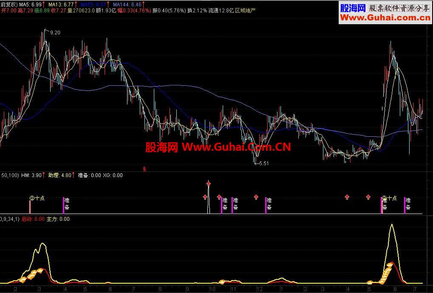This screenshot has height=293, width=433.
Task: Click the turnover rate 换2.12% value
Action: click(197, 11)
